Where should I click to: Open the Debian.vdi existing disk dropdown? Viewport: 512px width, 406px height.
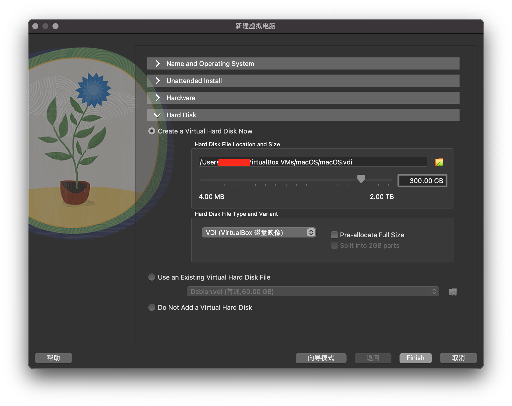click(x=313, y=292)
